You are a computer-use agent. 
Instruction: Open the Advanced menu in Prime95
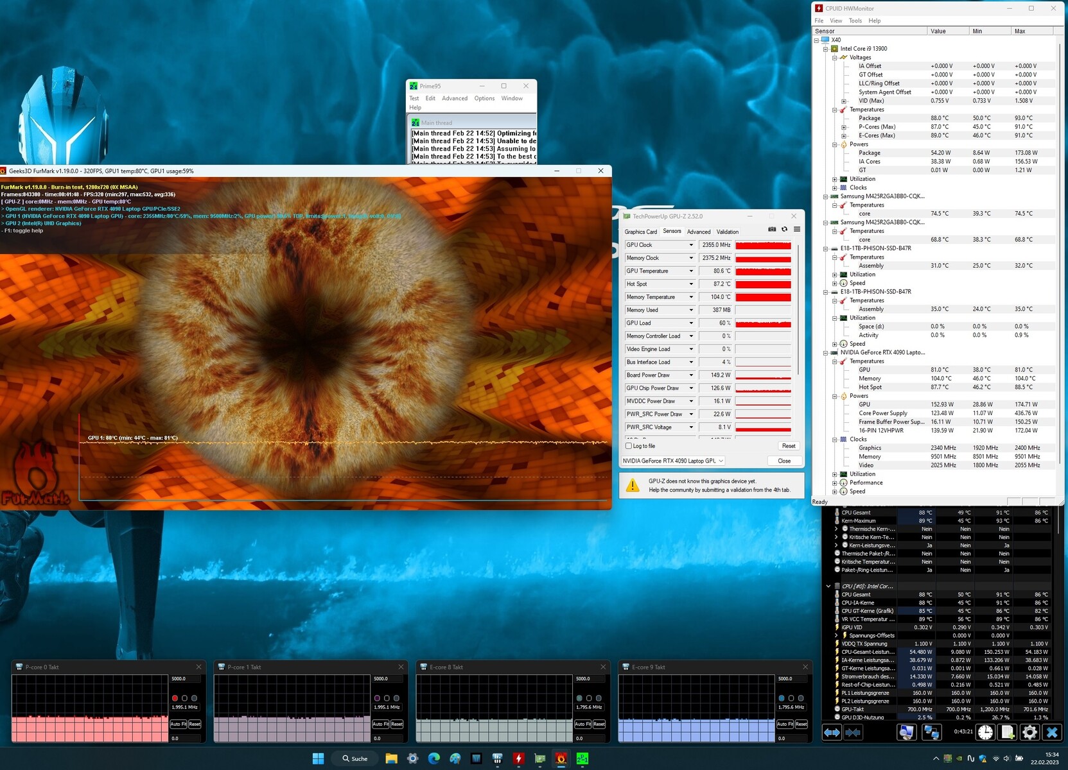(x=455, y=98)
